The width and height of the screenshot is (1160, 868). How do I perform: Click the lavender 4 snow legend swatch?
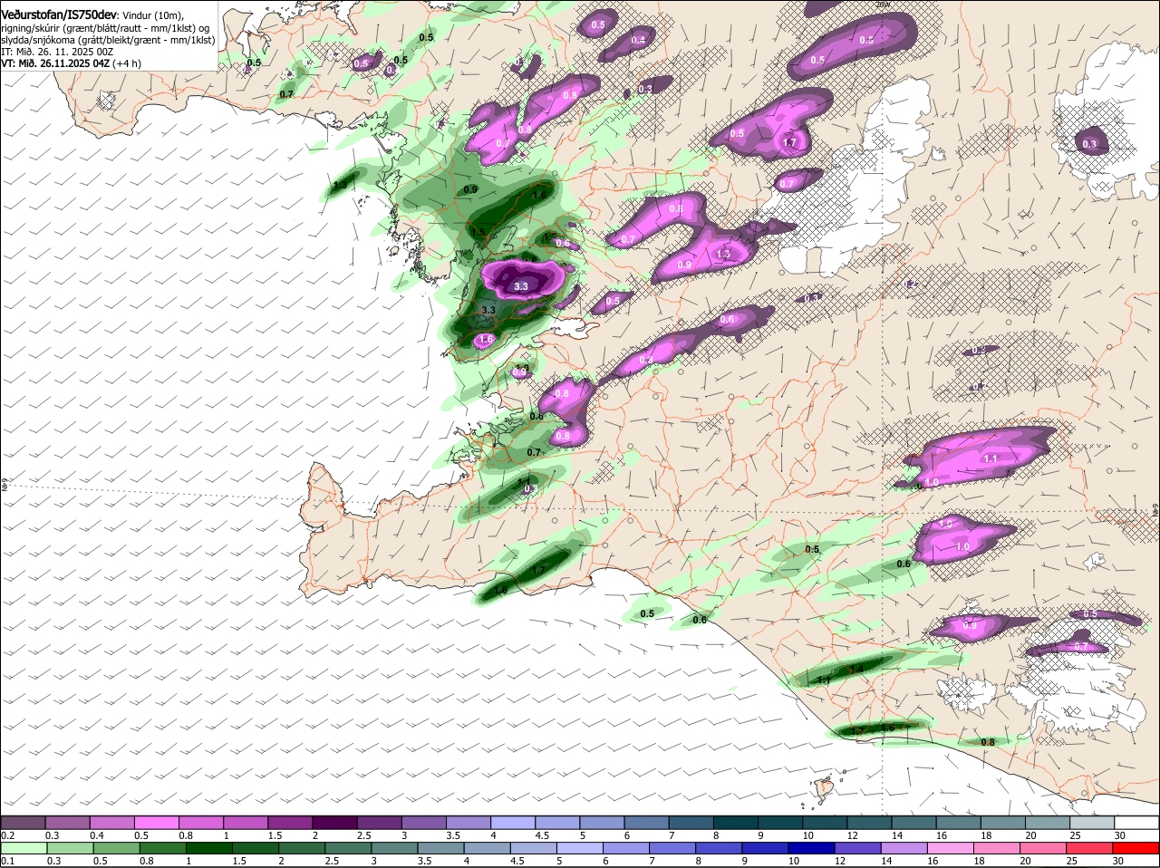(x=513, y=822)
